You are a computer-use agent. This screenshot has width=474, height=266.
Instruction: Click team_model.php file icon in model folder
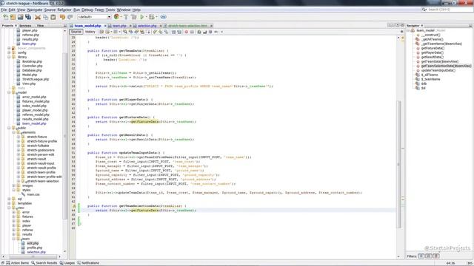[x=19, y=123]
